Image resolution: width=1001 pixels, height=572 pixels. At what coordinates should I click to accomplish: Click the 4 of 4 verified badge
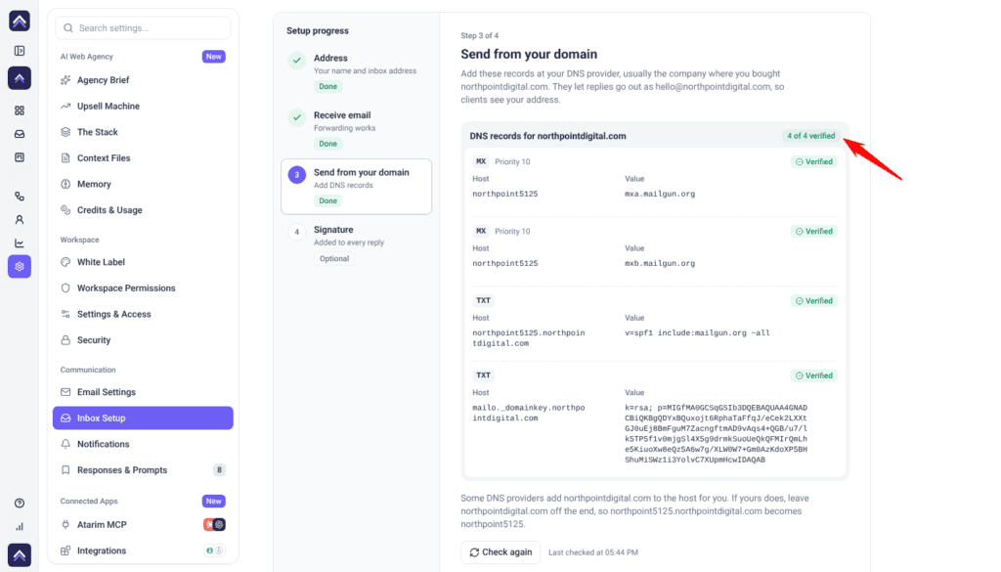point(810,136)
